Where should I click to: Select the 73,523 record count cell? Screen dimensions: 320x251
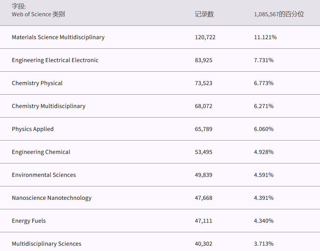pyautogui.click(x=204, y=83)
